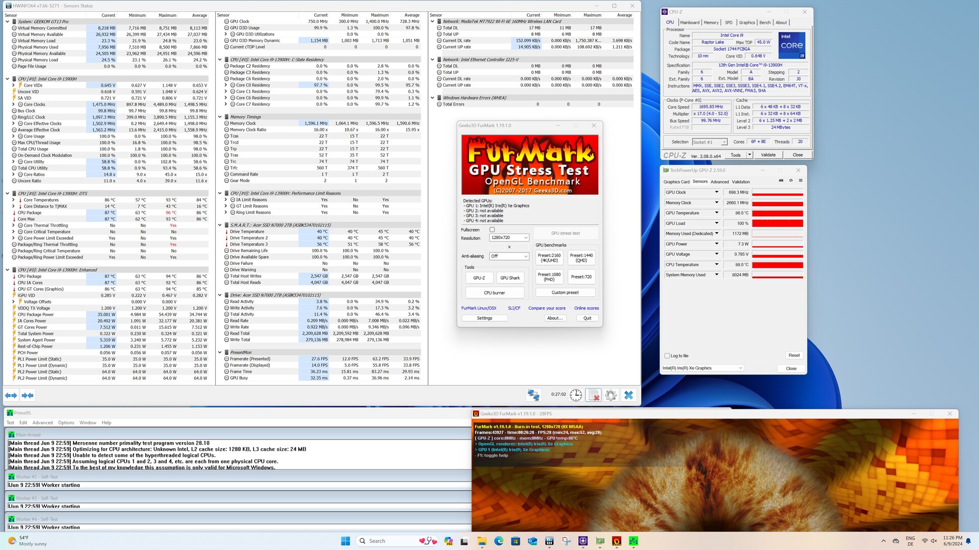979x550 pixels.
Task: Open HWiNFO sensor settings gear icon
Action: coord(610,395)
